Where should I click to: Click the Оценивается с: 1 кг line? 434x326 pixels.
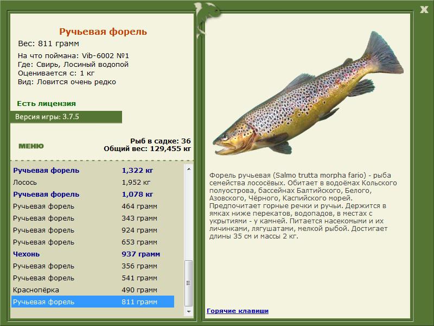click(x=56, y=73)
